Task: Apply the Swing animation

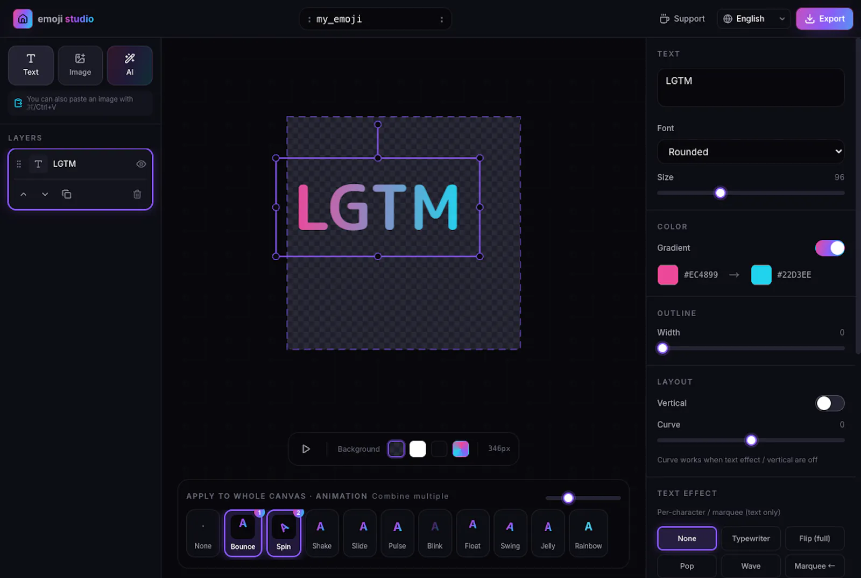Action: [510, 533]
